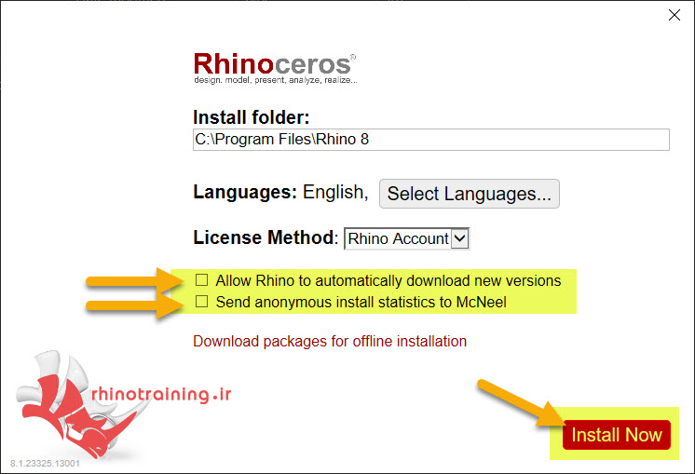Check Send anonymous install statistics to McNeel

201,302
